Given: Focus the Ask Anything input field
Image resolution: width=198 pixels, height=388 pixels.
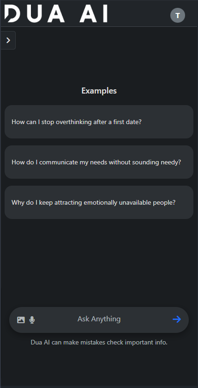Looking at the screenshot, I should click(99, 319).
